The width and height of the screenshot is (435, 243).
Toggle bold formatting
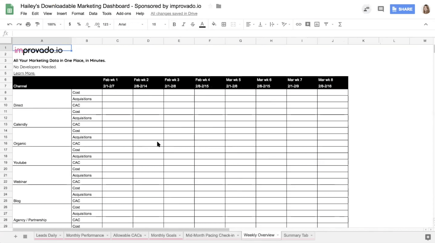(x=174, y=24)
